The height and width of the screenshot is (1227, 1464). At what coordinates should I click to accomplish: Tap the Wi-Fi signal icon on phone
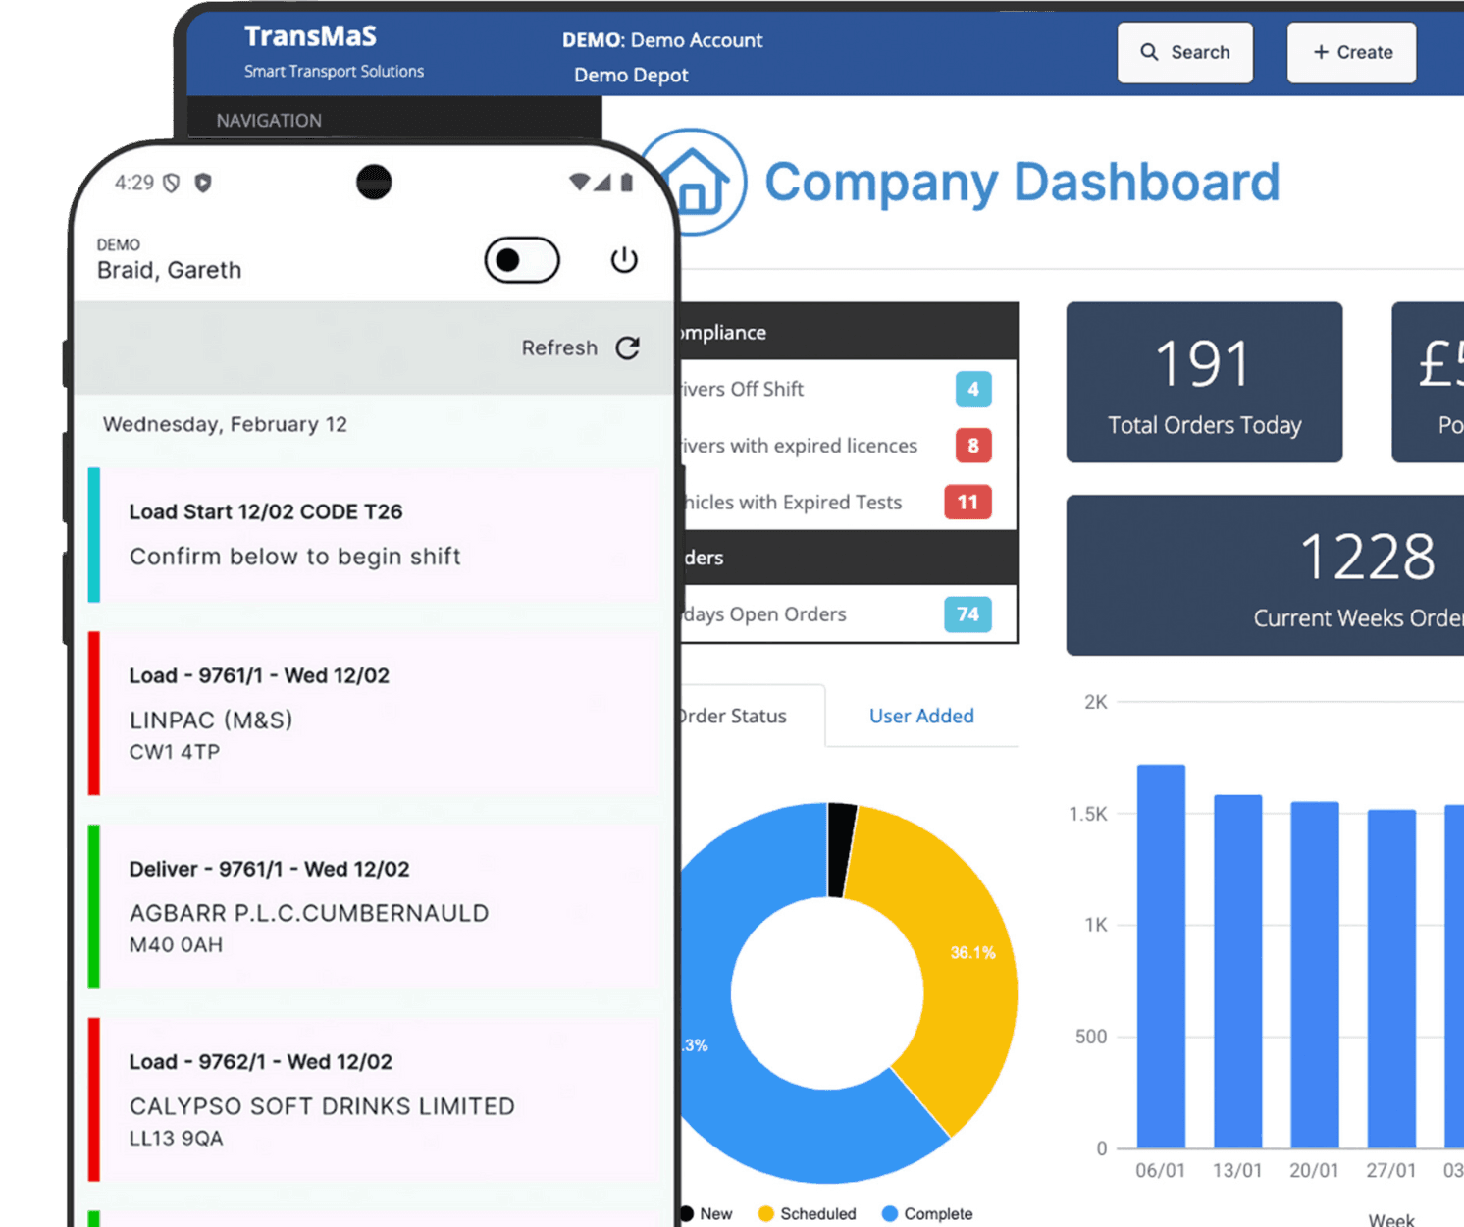pos(580,182)
